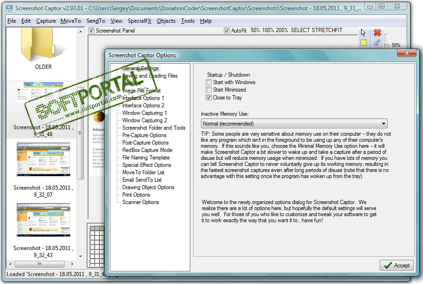Open the Objects menu
The height and width of the screenshot is (284, 423).
(x=166, y=21)
